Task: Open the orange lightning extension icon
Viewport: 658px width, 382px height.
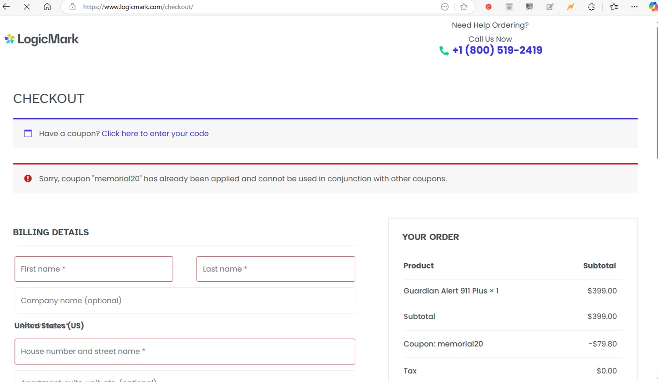Action: [571, 7]
